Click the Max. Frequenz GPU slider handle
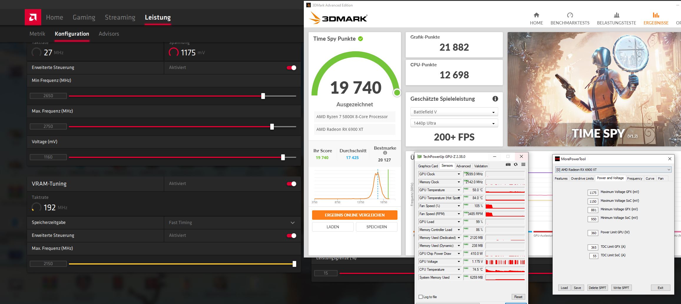 (272, 127)
